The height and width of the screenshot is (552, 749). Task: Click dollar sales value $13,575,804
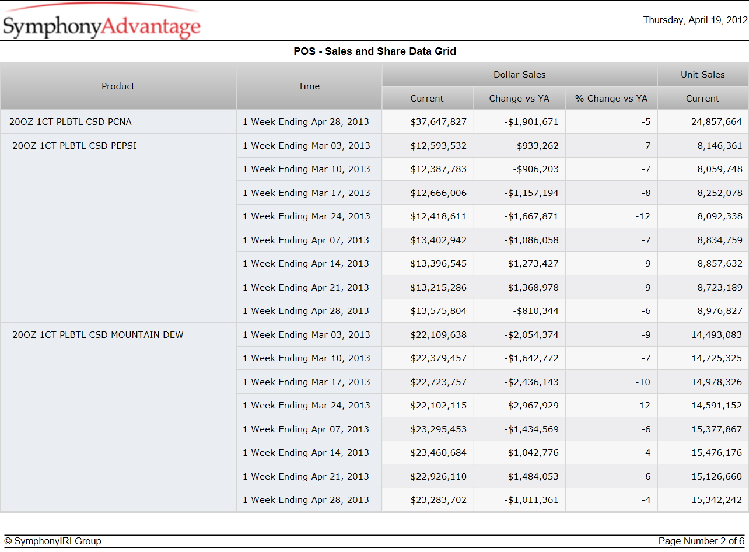point(438,311)
